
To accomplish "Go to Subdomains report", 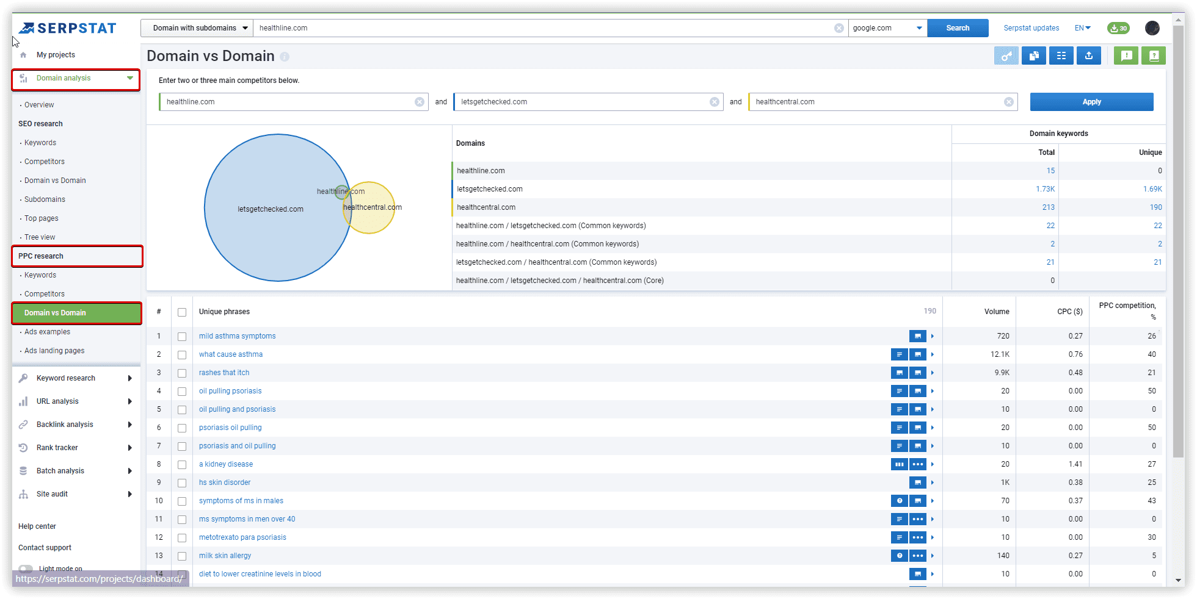I will [45, 199].
